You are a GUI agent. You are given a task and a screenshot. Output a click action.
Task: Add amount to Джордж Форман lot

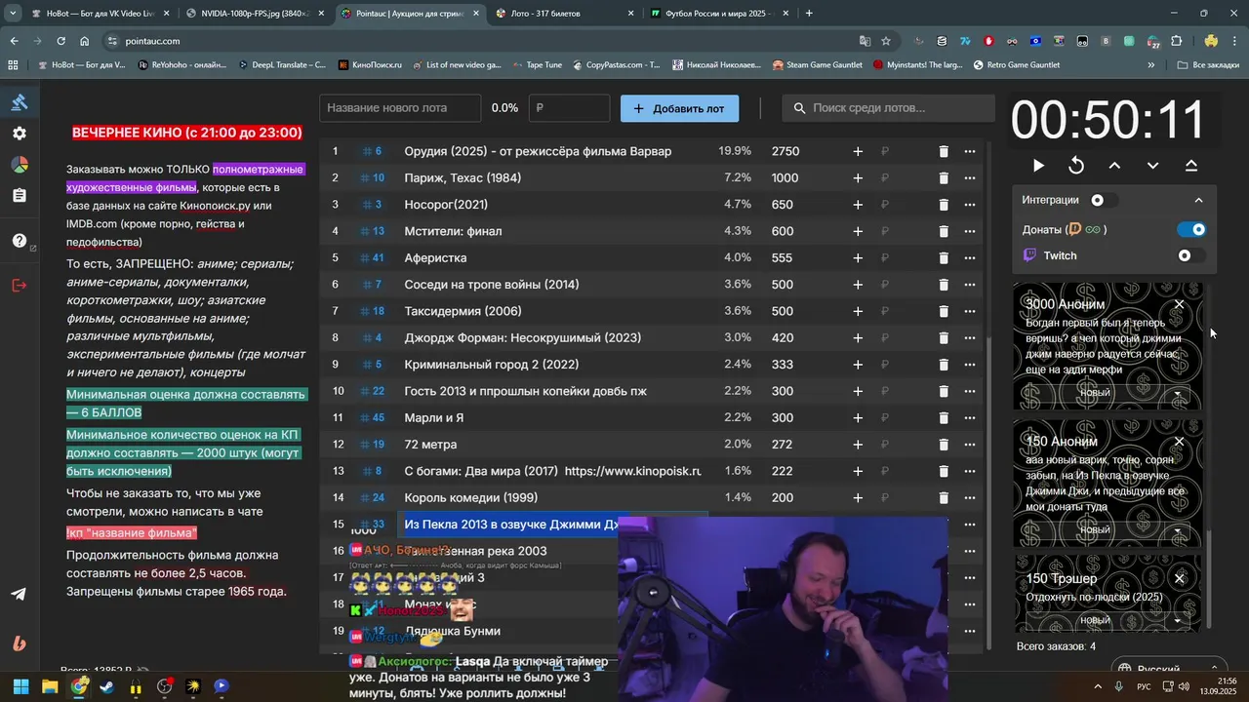point(858,337)
